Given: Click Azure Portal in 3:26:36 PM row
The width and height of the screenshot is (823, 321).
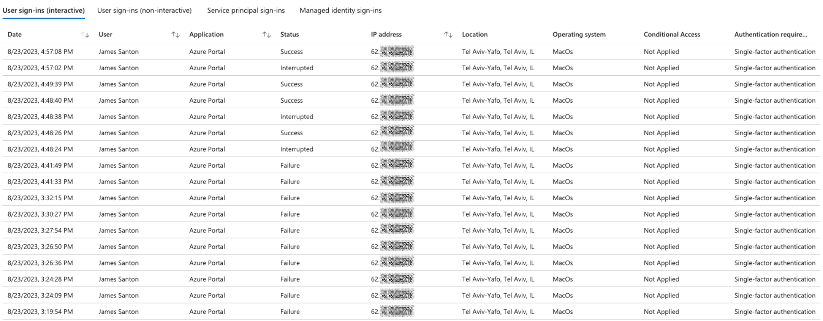Looking at the screenshot, I should (x=207, y=263).
